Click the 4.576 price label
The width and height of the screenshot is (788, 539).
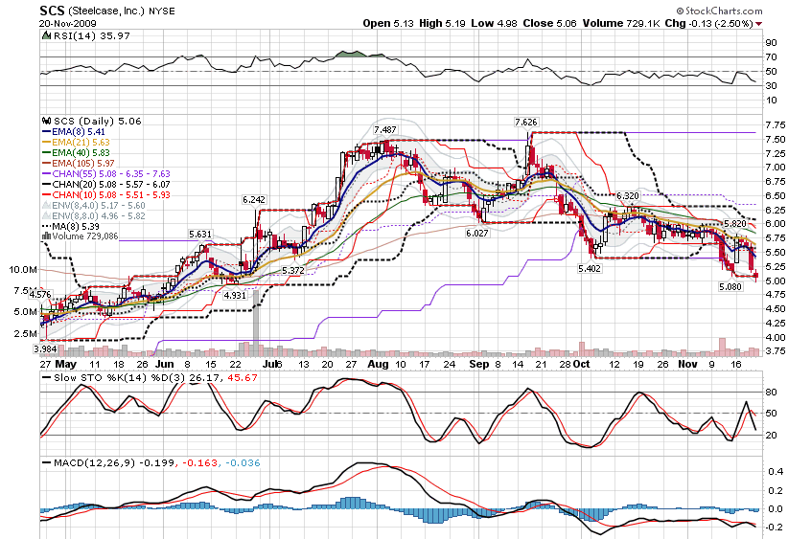pos(40,294)
